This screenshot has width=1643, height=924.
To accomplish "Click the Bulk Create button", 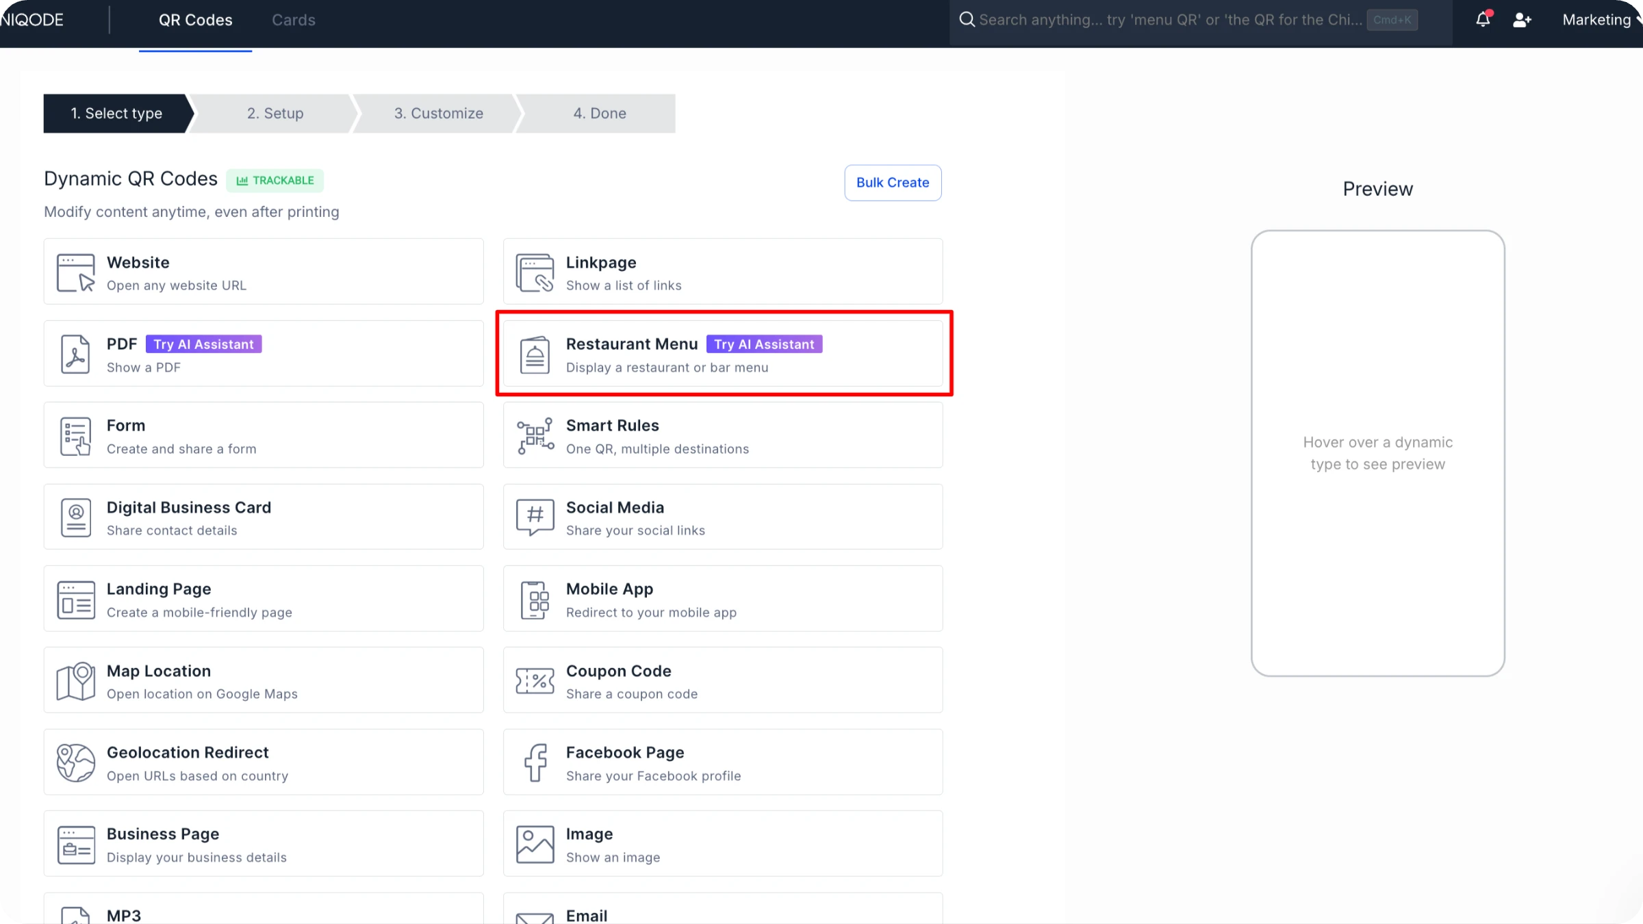I will 893,183.
